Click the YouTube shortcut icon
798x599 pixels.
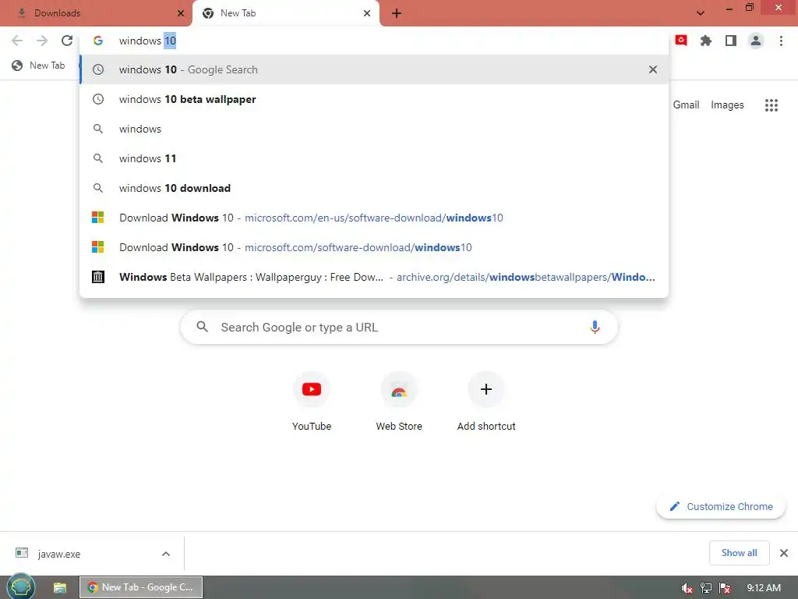coord(312,390)
